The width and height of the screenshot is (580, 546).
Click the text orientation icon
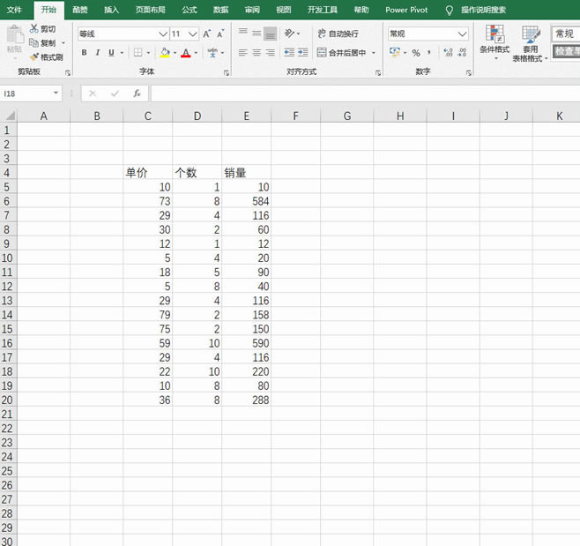coord(289,34)
